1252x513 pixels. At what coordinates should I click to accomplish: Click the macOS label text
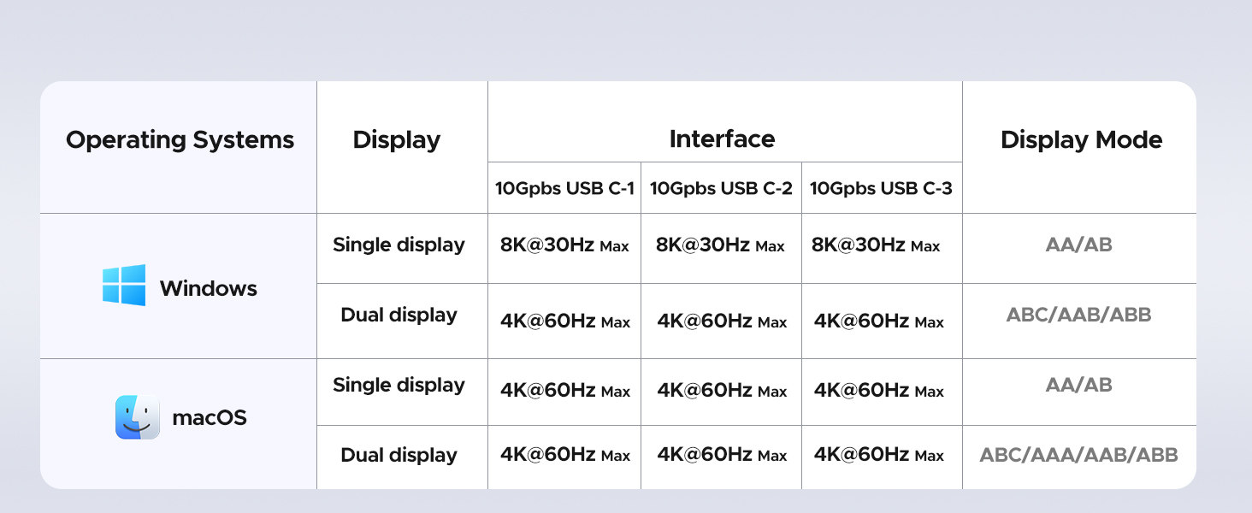210,418
